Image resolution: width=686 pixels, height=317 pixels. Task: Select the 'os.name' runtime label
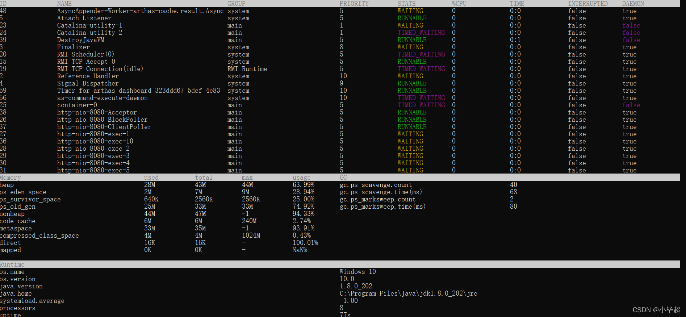tap(12, 272)
